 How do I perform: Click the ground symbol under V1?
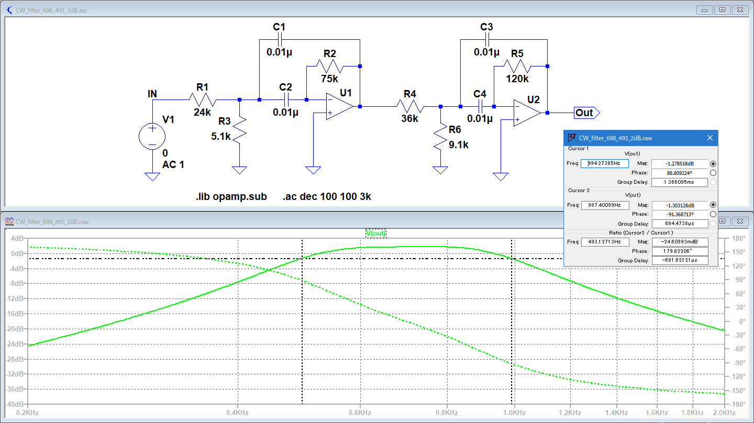coord(152,176)
